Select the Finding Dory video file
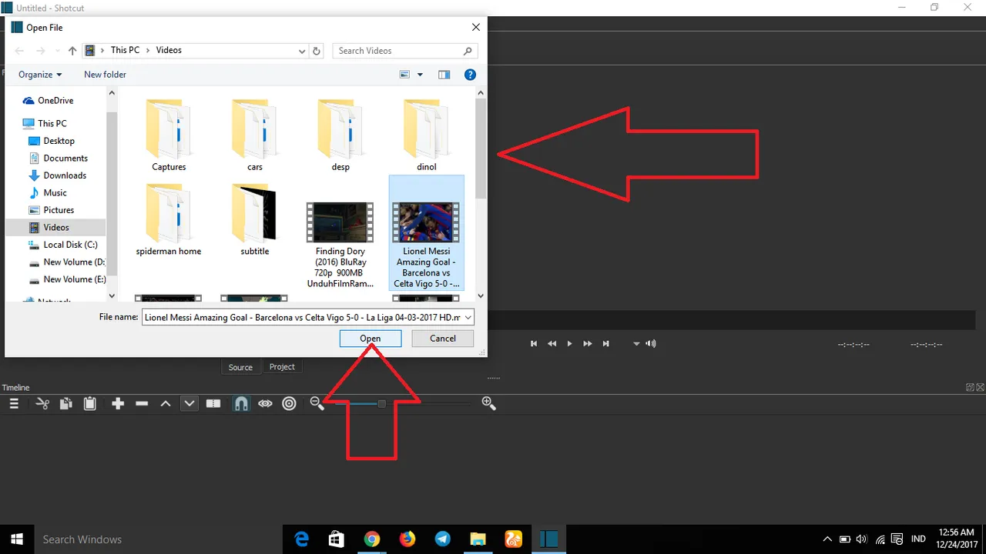Image resolution: width=986 pixels, height=554 pixels. (x=340, y=245)
